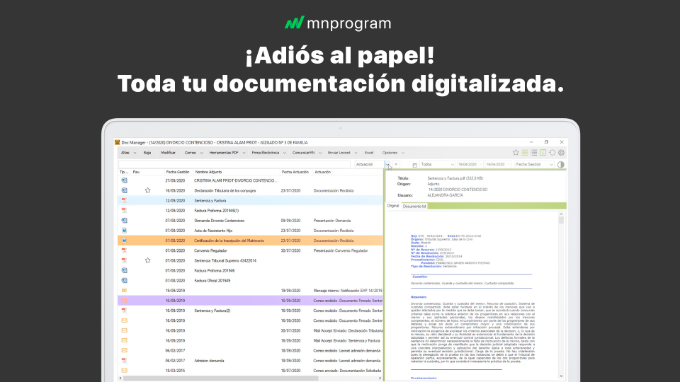Click mail icon of Documentación Solicitada row
Image resolution: width=680 pixels, height=382 pixels.
[x=124, y=370]
